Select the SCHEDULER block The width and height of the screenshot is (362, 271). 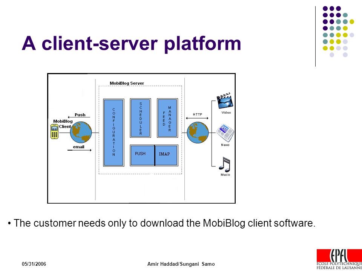click(140, 118)
